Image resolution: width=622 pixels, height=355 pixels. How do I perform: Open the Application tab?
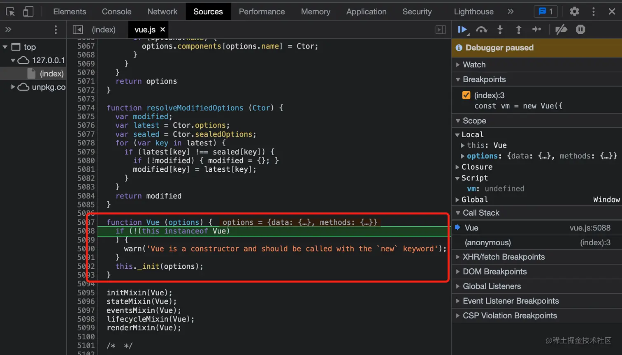point(366,12)
